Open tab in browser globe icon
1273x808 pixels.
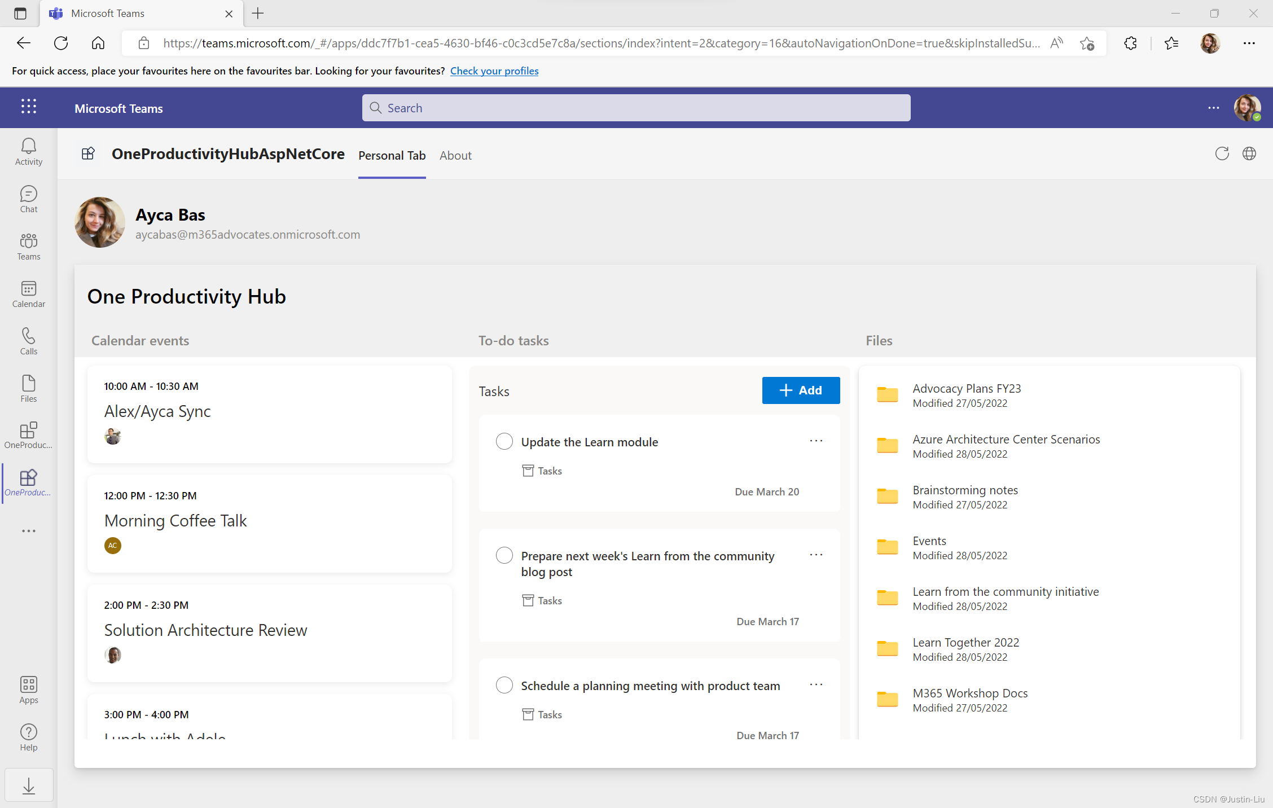1249,153
